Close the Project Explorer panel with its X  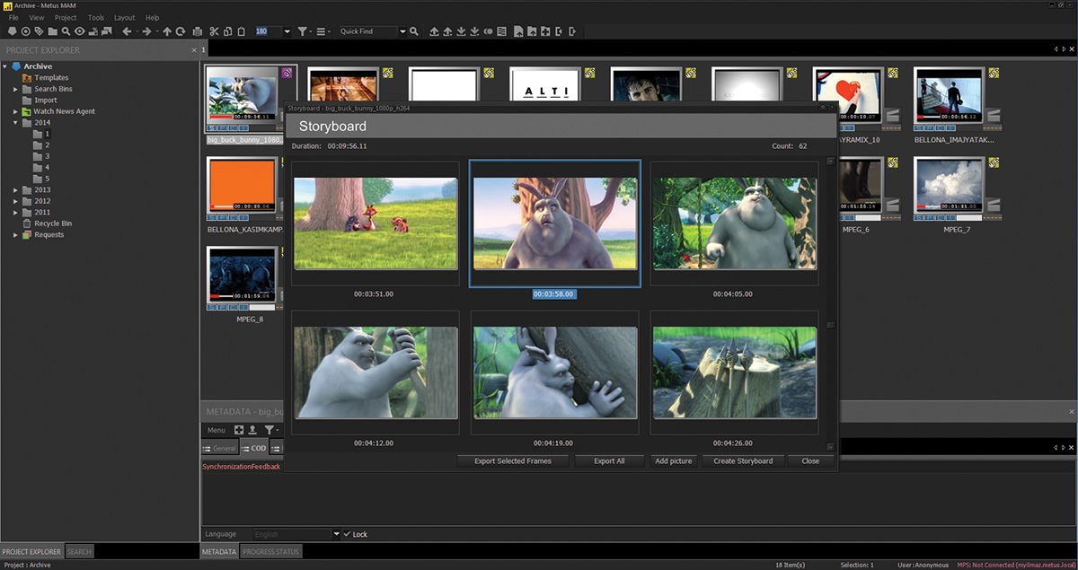[194, 50]
